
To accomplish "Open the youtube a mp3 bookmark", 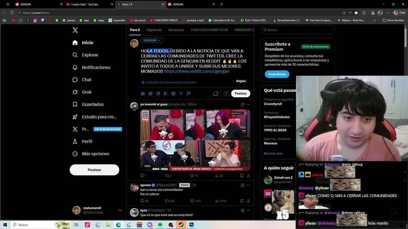I will pyautogui.click(x=193, y=20).
